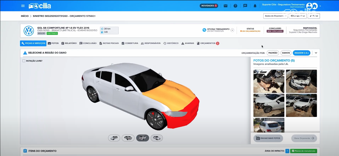Image resolution: width=339 pixels, height=156 pixels.
Task: Open the chat messages icon
Action: [245, 6]
